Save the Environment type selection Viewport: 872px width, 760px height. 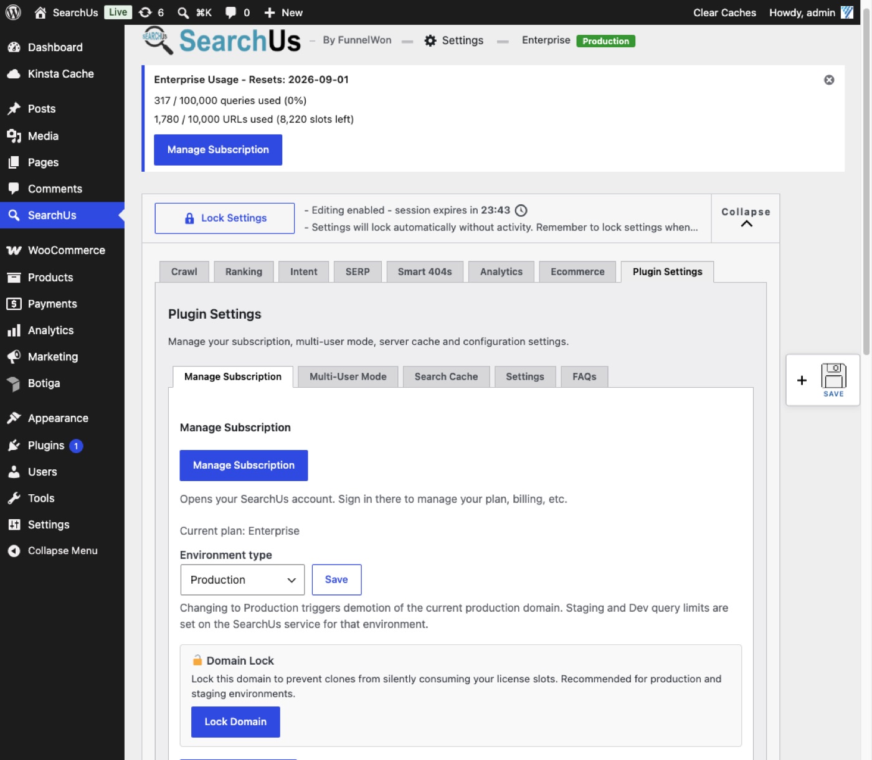pos(336,580)
